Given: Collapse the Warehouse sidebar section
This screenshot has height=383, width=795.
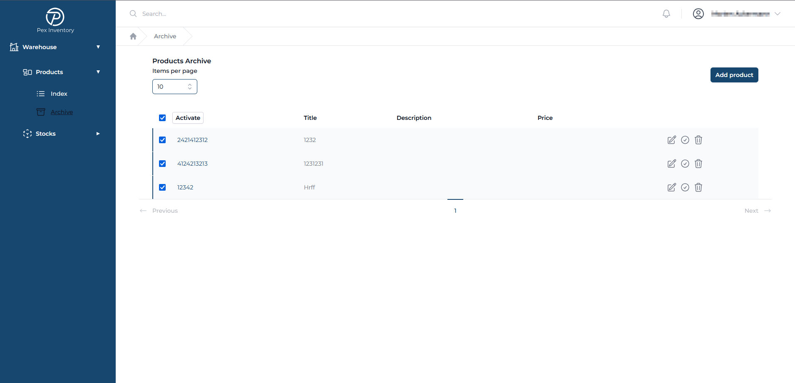Looking at the screenshot, I should [x=98, y=47].
